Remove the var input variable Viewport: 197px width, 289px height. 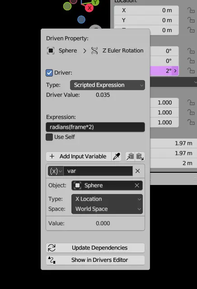[137, 171]
